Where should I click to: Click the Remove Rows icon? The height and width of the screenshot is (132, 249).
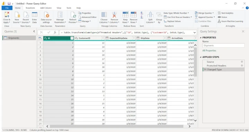pos(133,14)
